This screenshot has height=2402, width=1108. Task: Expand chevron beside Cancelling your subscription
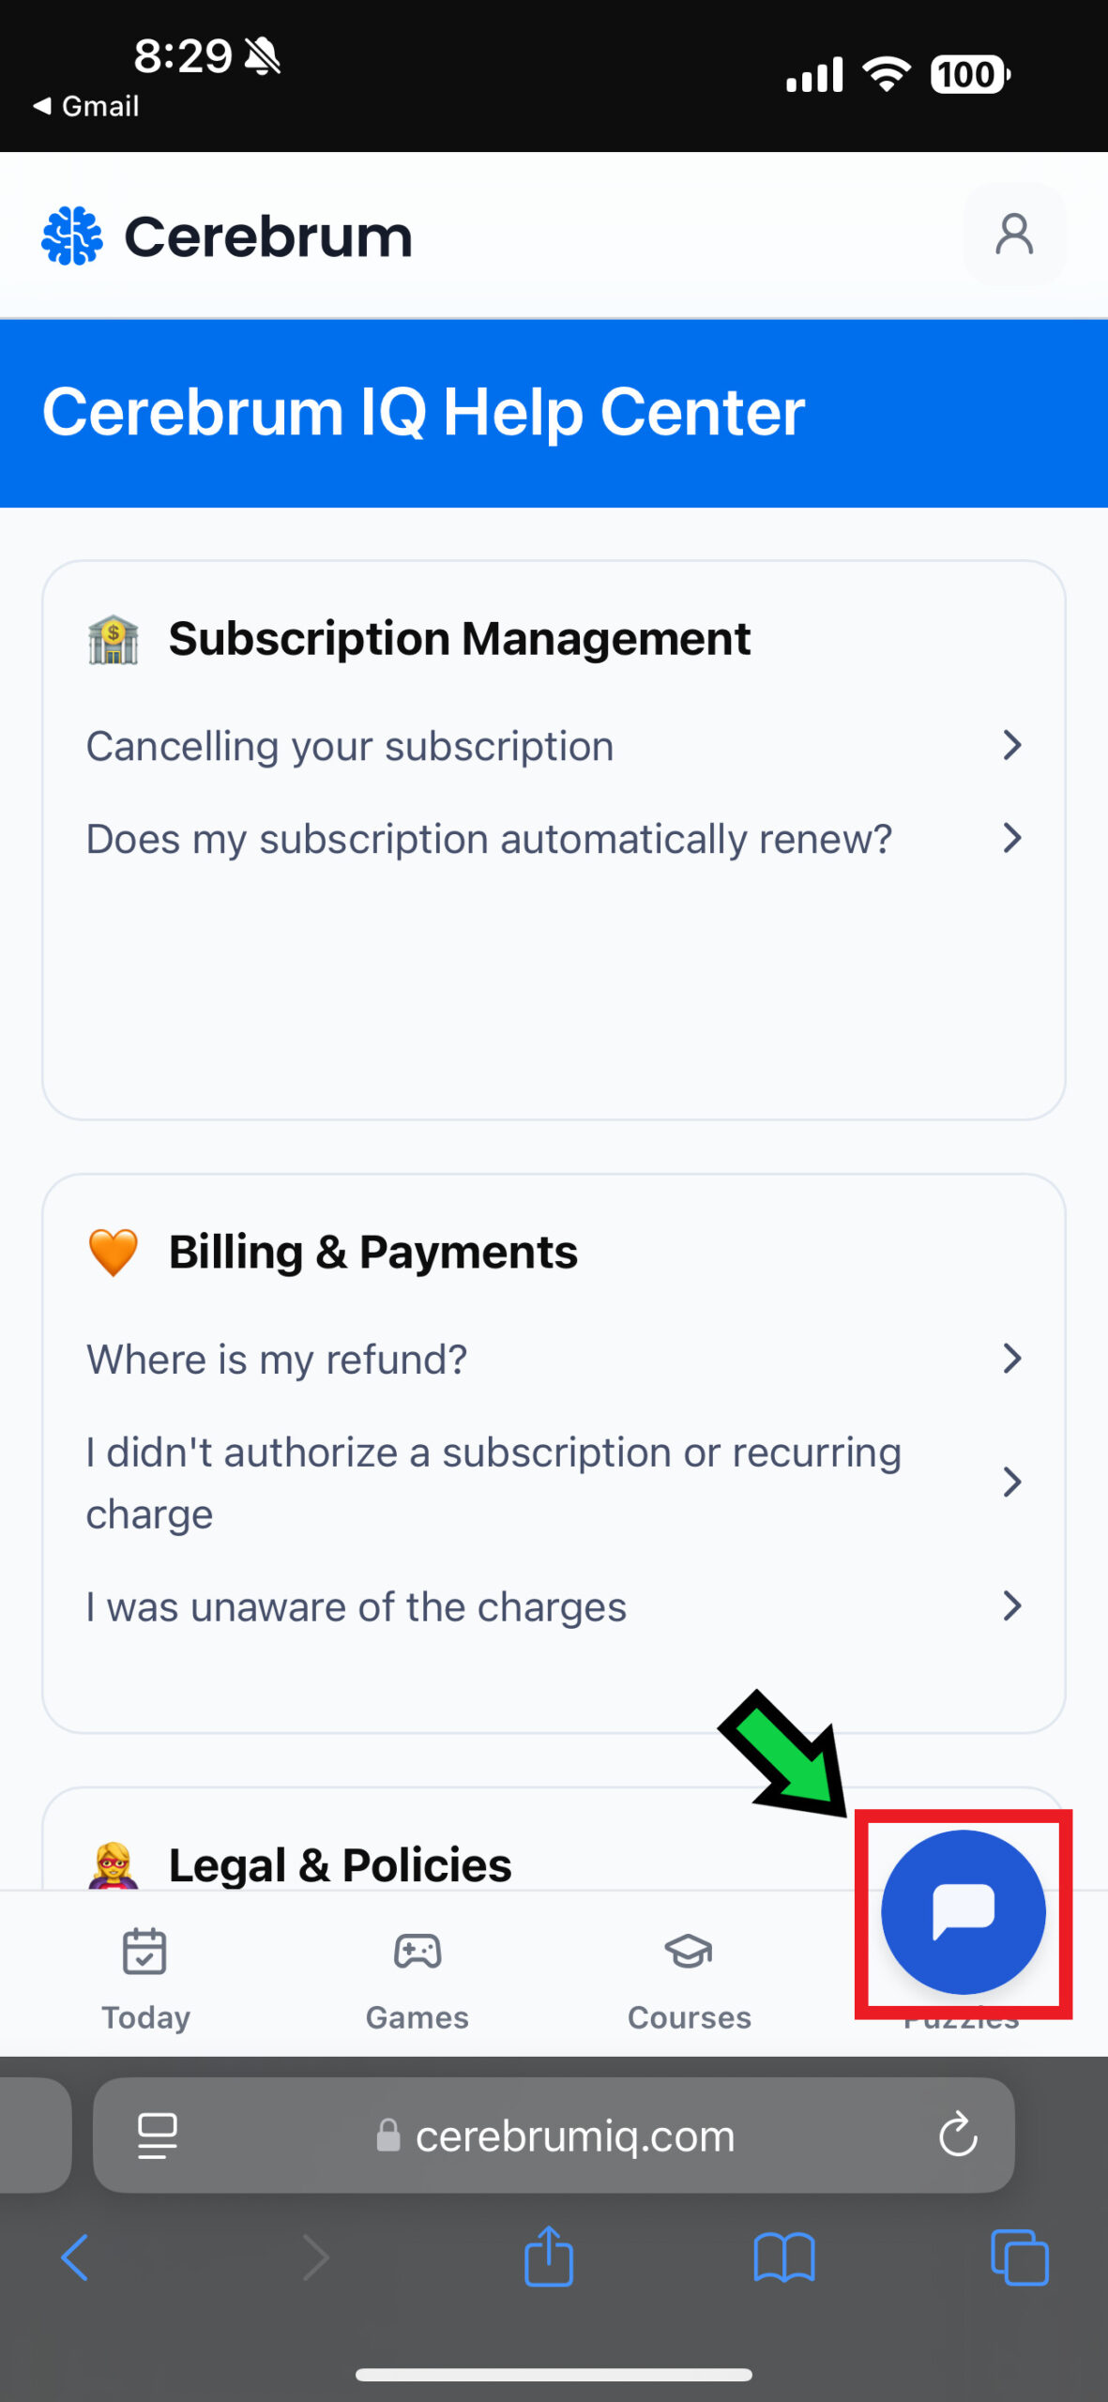1011,746
